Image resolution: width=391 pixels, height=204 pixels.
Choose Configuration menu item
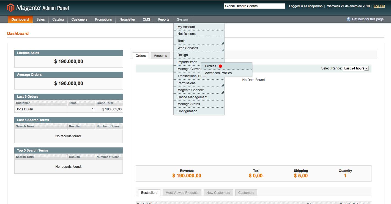tap(199, 111)
